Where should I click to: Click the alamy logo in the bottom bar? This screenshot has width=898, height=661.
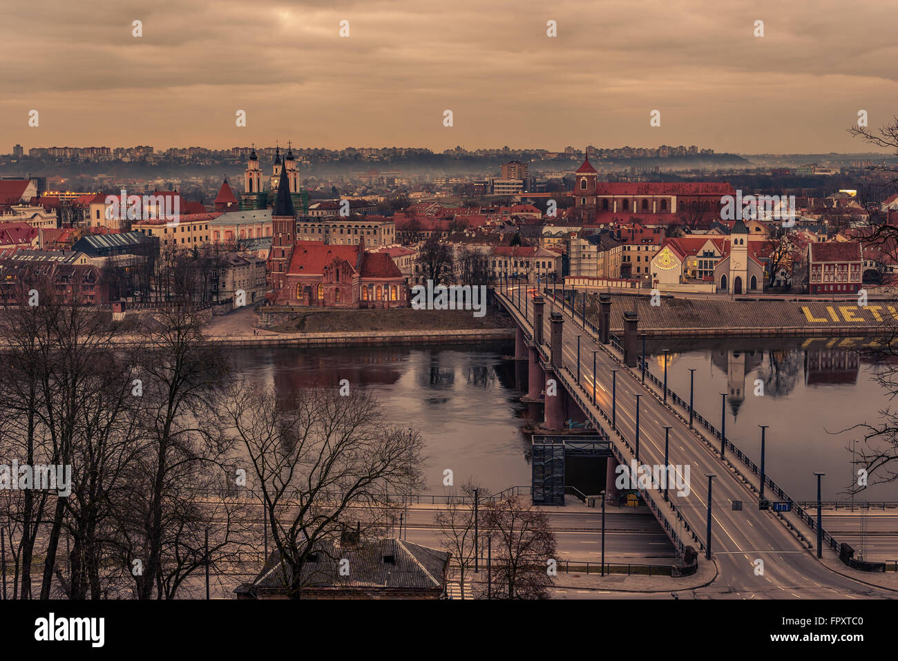click(70, 630)
